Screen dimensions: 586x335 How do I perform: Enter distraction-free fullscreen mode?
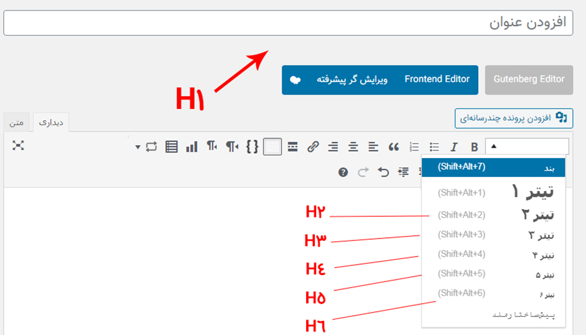tap(18, 146)
